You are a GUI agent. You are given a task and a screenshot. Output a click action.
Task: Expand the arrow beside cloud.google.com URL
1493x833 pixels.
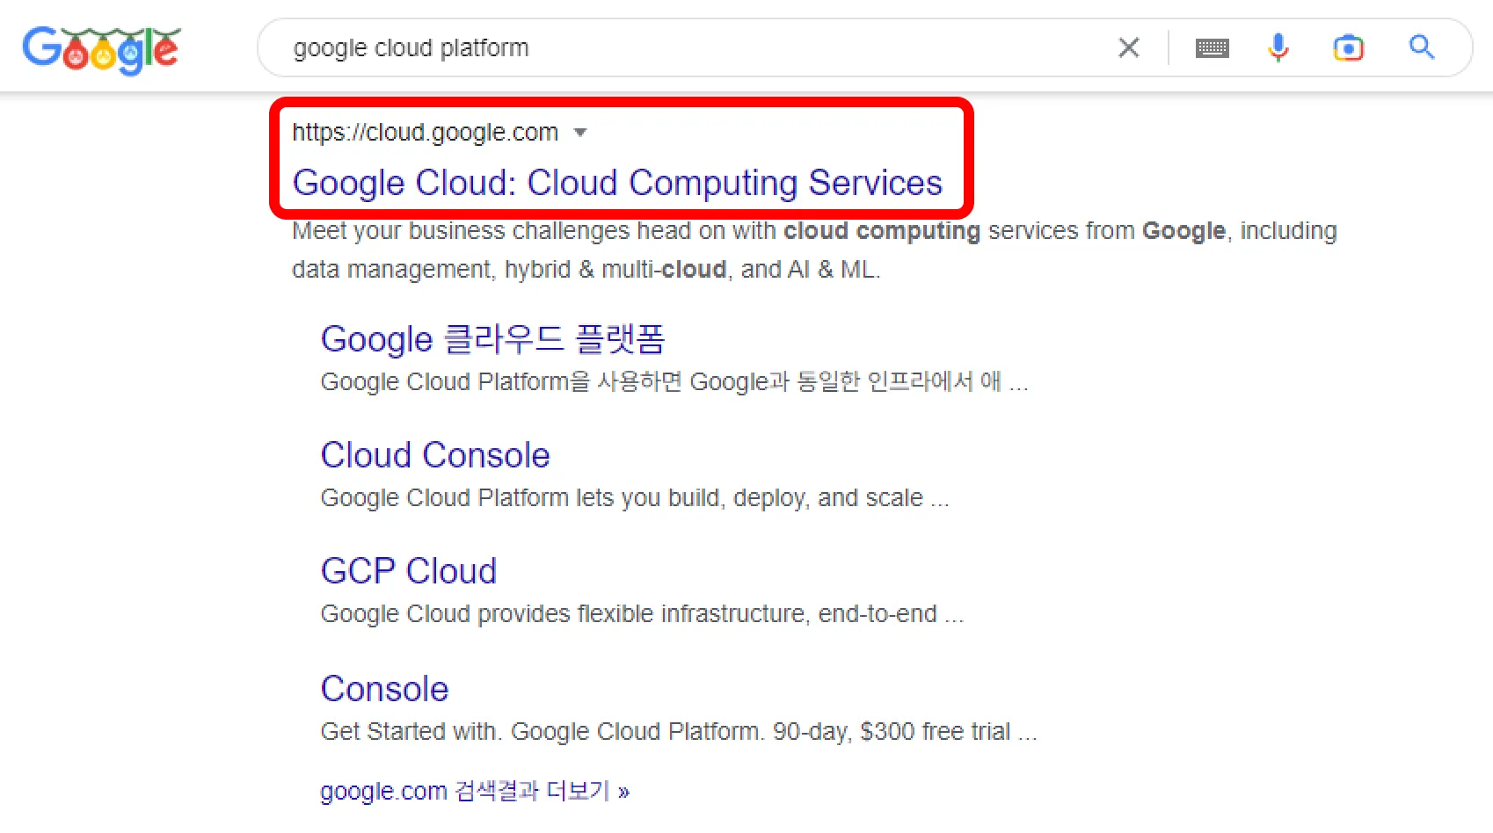pos(580,133)
